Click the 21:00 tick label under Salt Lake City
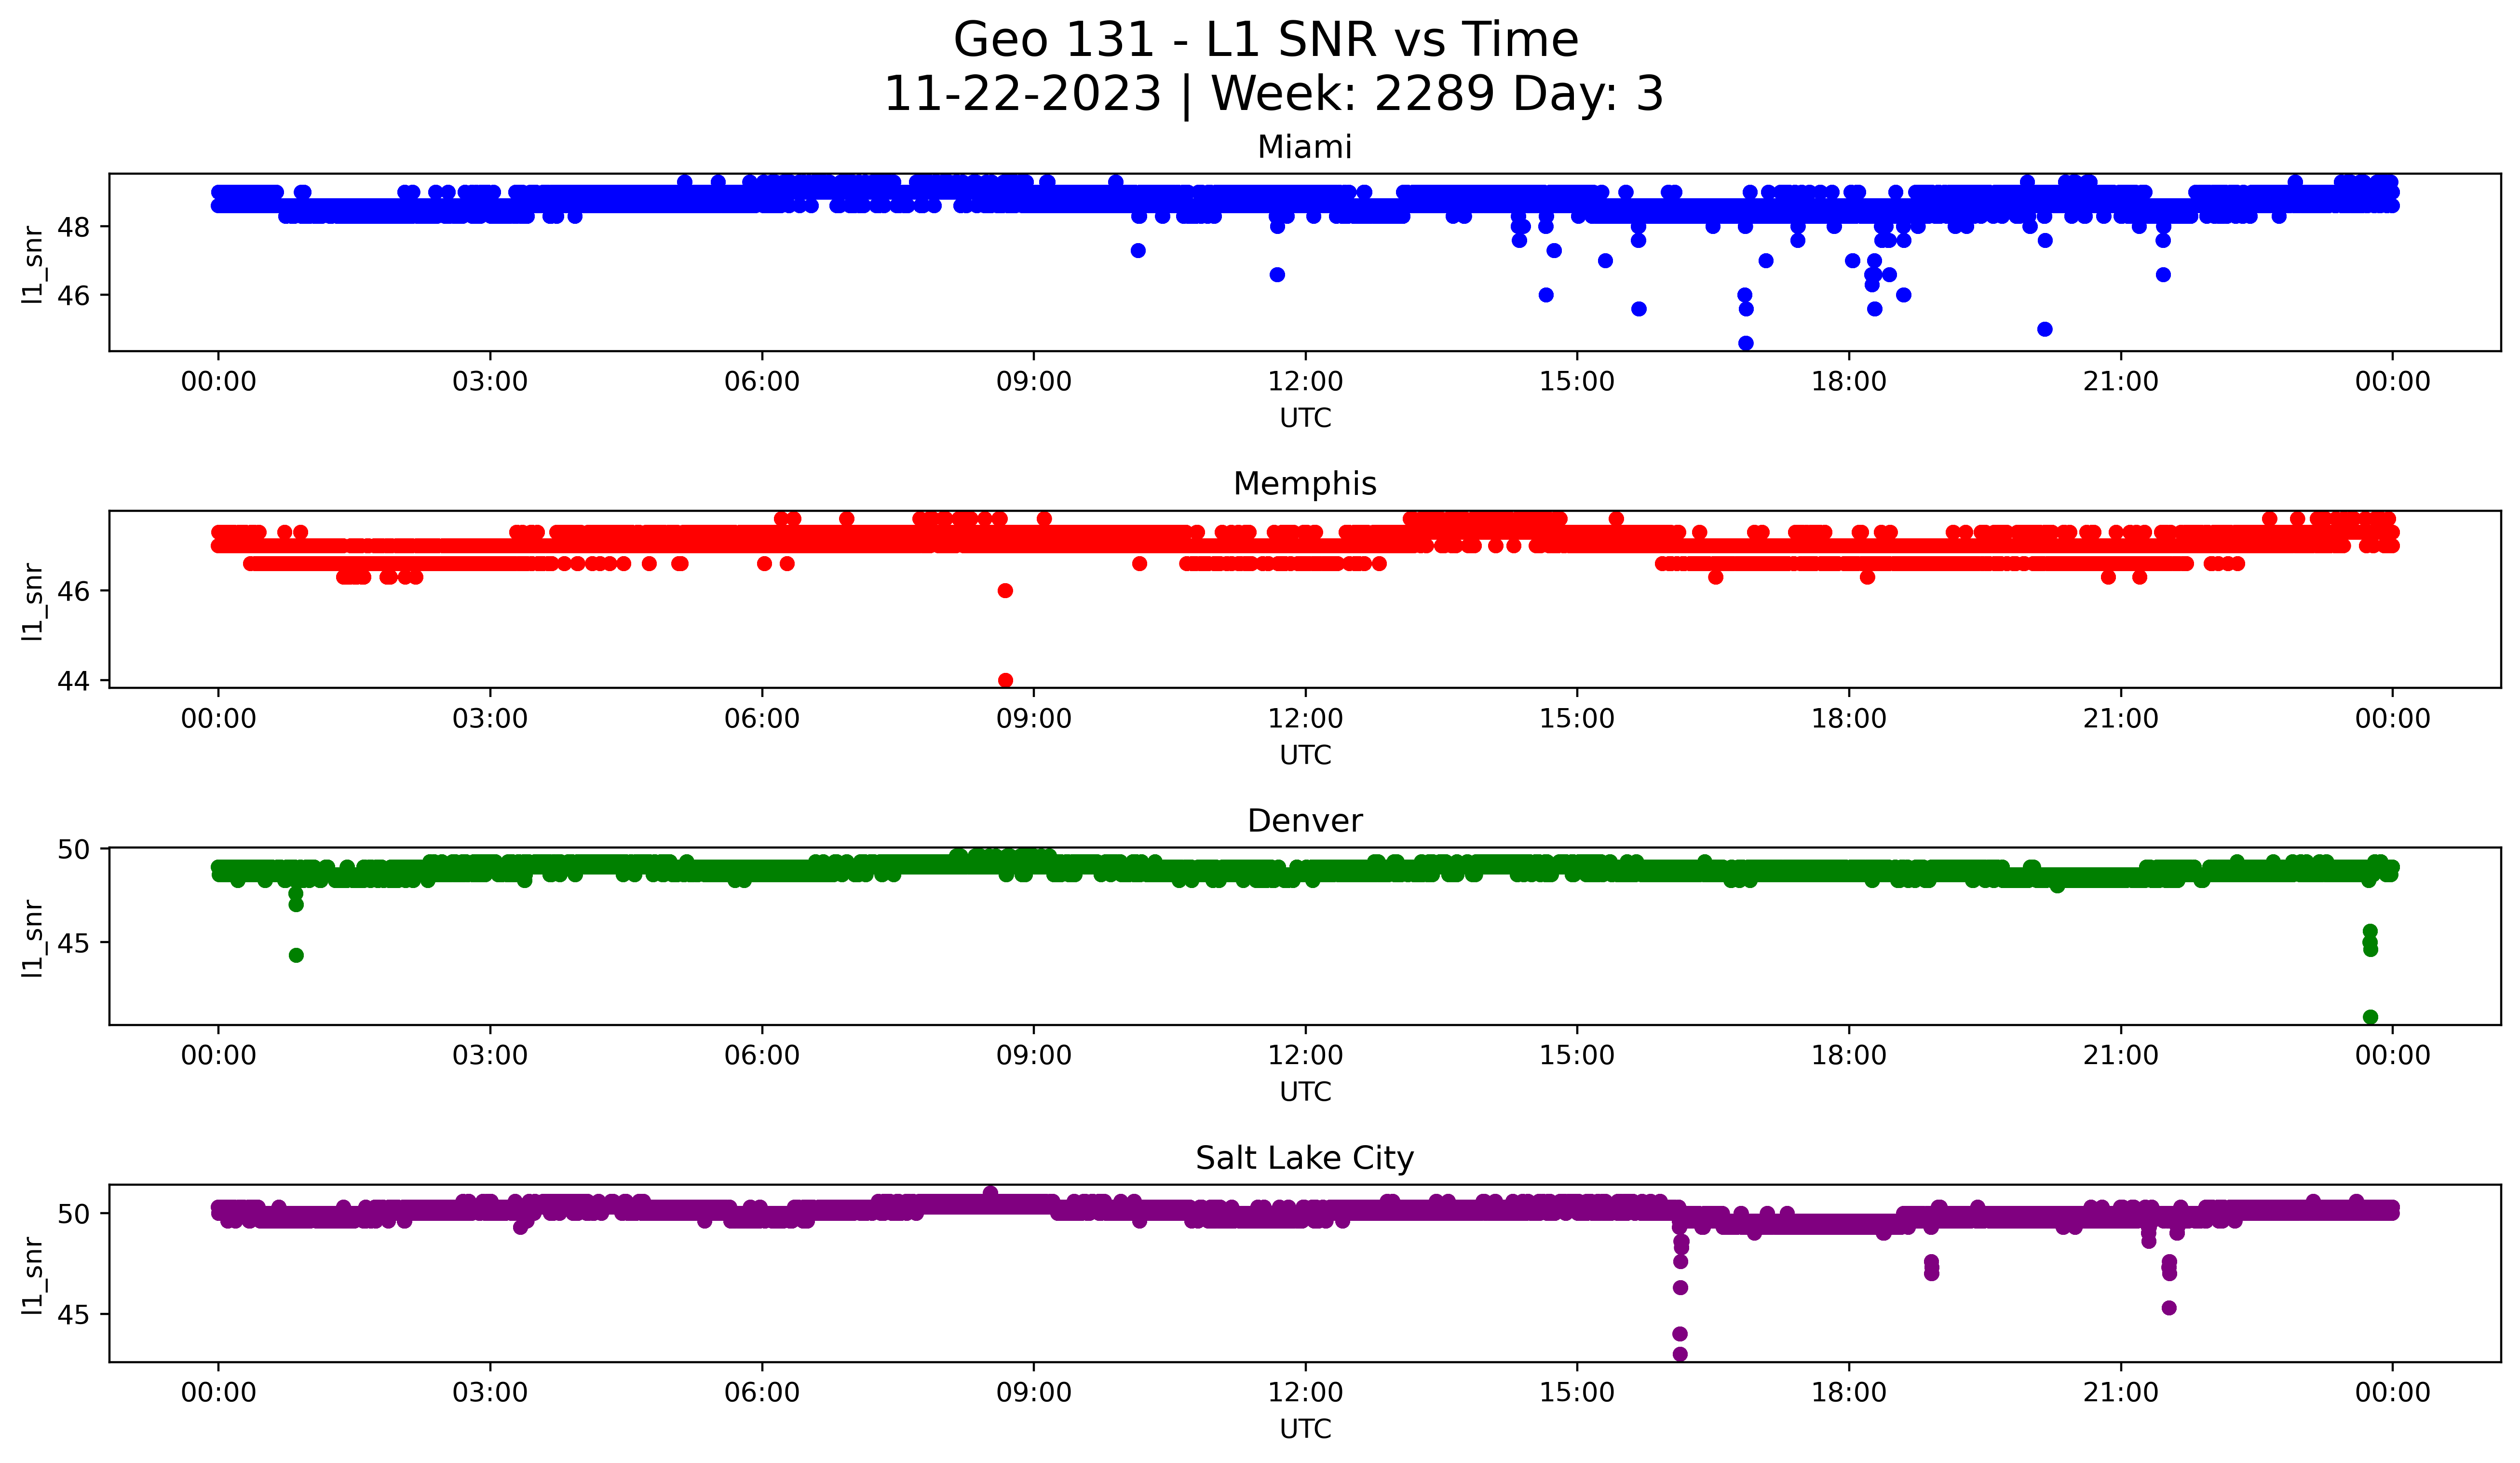Image resolution: width=2520 pixels, height=1463 pixels. [2121, 1393]
